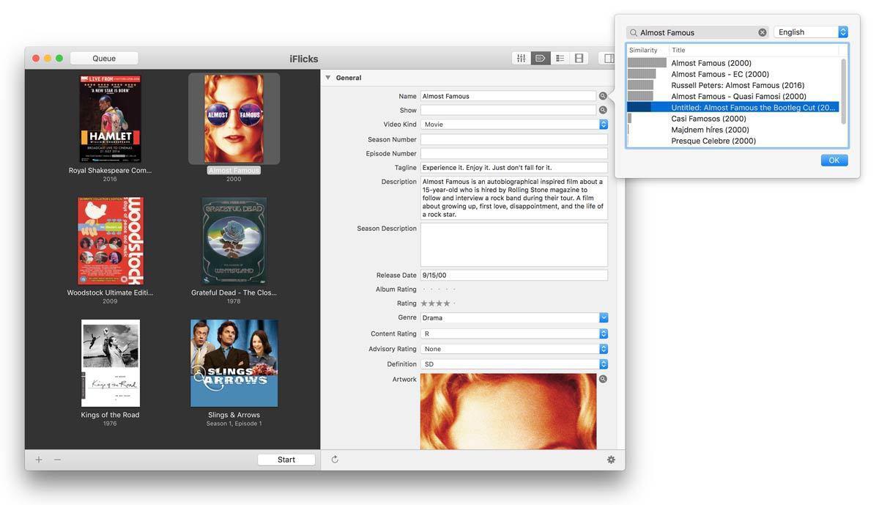Click the Artwork search magnifier icon
This screenshot has width=879, height=505.
[603, 379]
